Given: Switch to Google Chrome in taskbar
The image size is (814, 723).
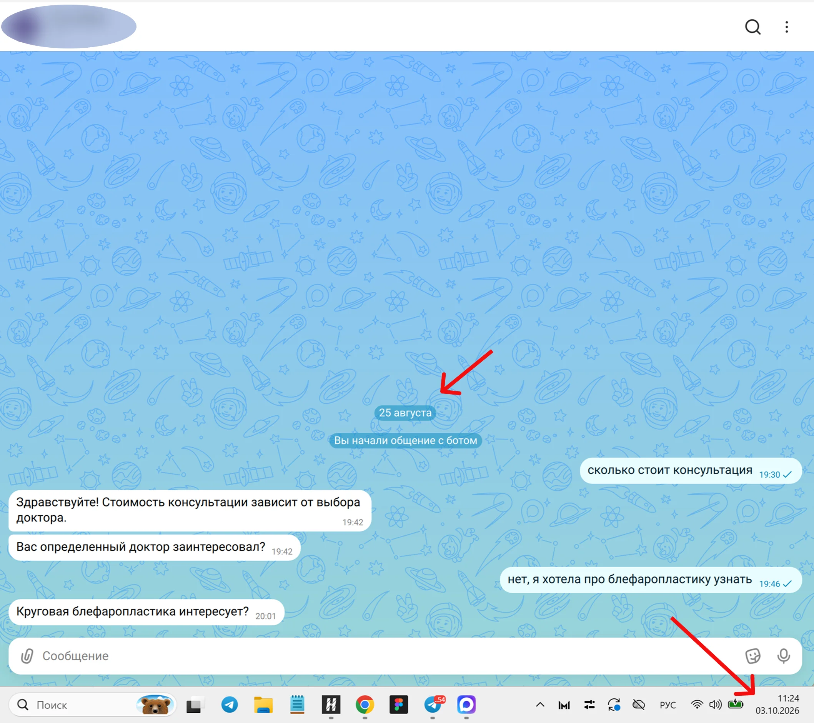Looking at the screenshot, I should 365,705.
